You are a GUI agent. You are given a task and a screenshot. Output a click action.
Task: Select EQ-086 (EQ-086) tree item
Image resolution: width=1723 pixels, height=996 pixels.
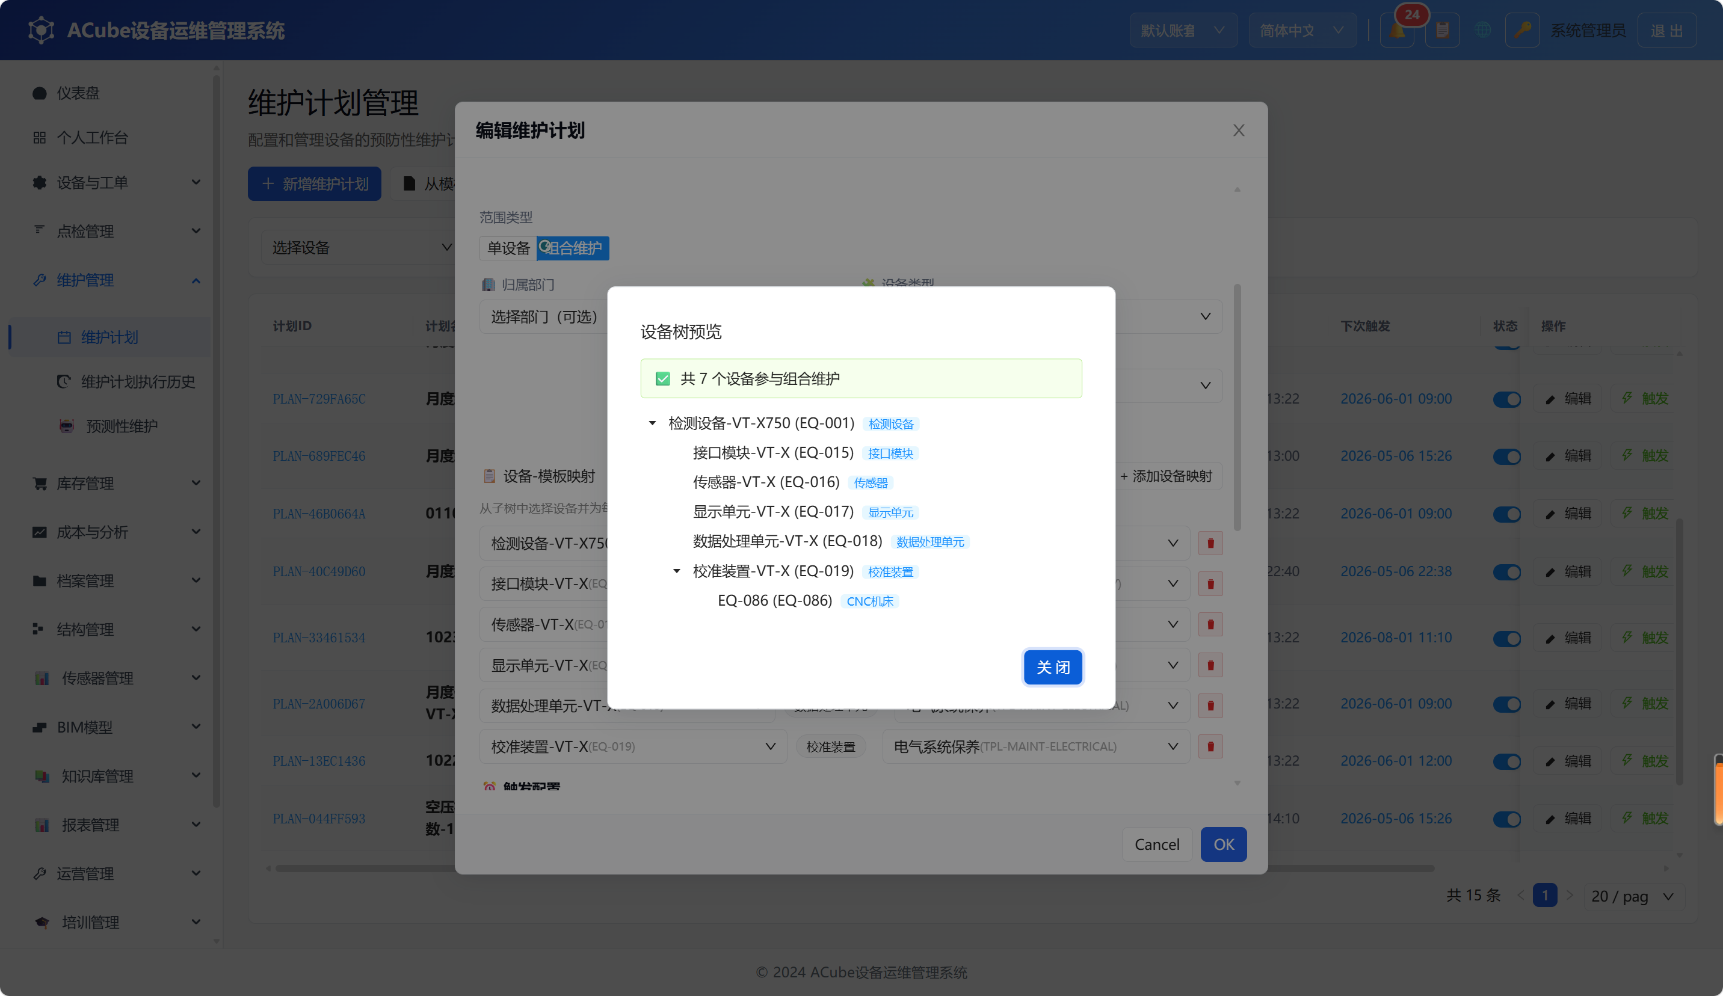[775, 600]
